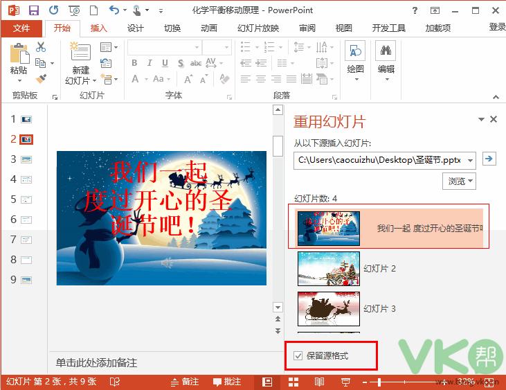Toggle Italic formatting
Screen dimensions: 506x390
[x=150, y=63]
